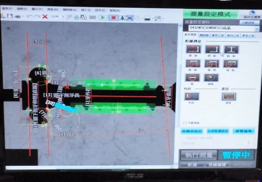Open the 編輯(E) edit menu
The image size is (262, 182).
[x=22, y=9]
